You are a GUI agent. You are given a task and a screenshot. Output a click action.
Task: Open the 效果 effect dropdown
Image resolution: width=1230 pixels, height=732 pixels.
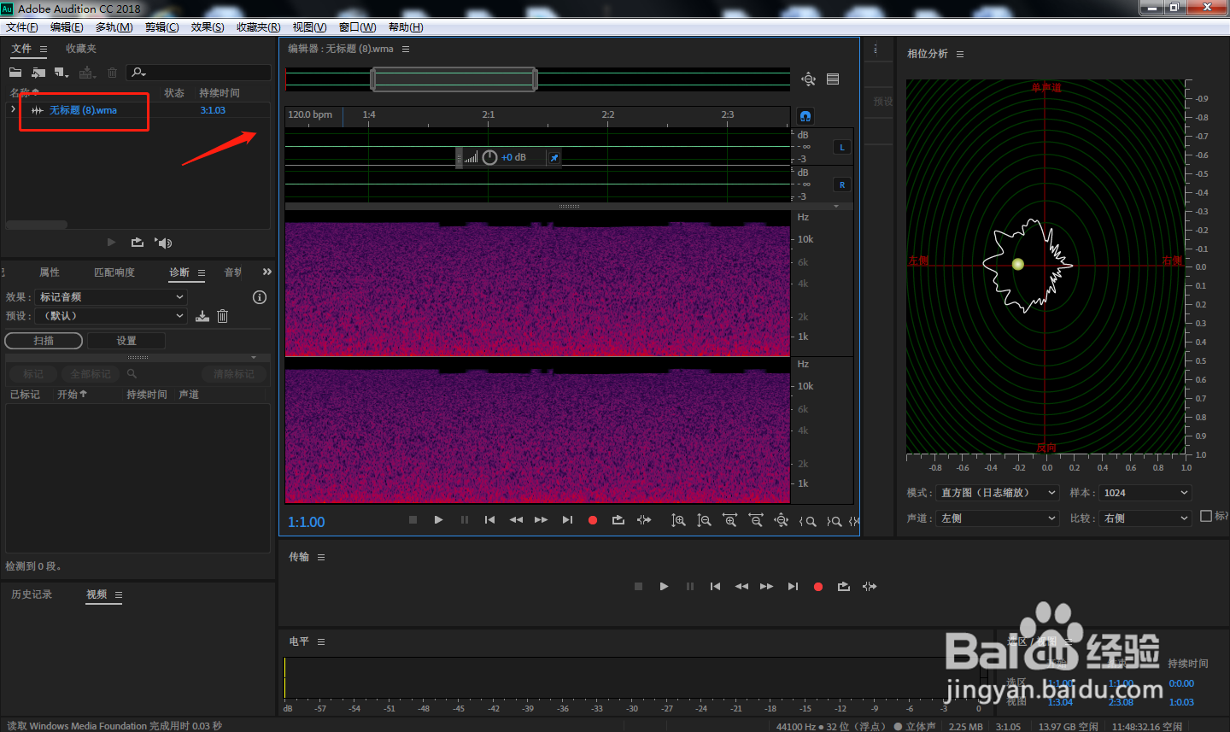pos(110,296)
